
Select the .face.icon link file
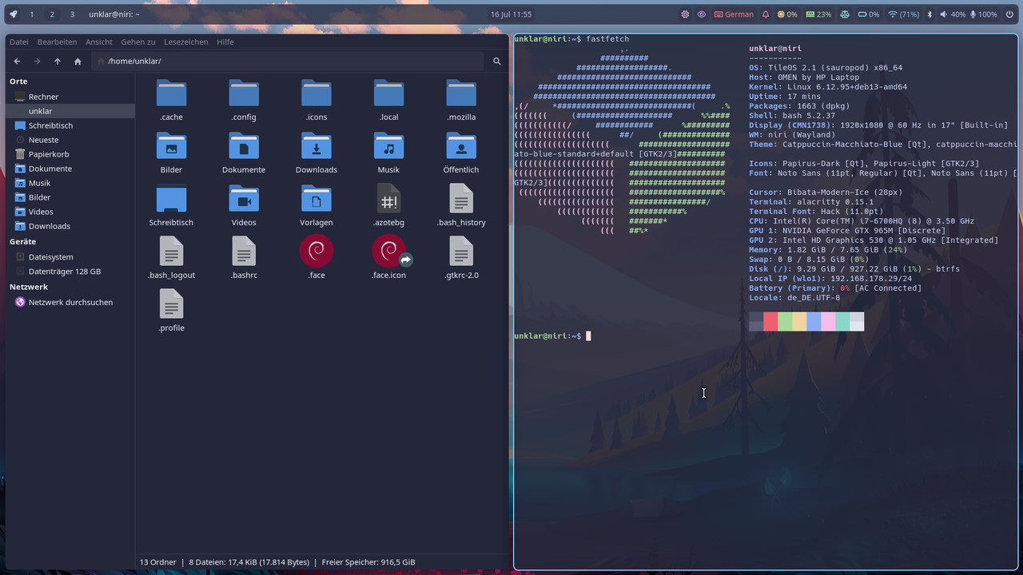390,251
